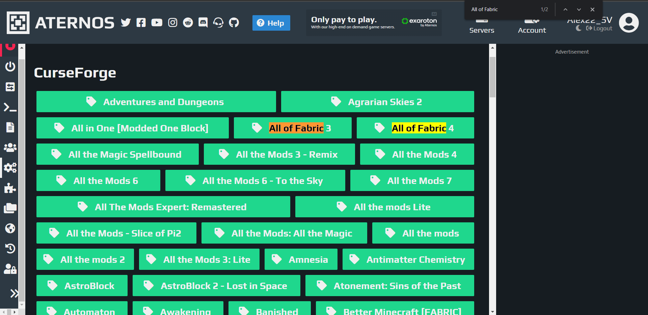Open the Access user-lock page in sidebar
Image resolution: width=648 pixels, height=315 pixels.
[10, 269]
